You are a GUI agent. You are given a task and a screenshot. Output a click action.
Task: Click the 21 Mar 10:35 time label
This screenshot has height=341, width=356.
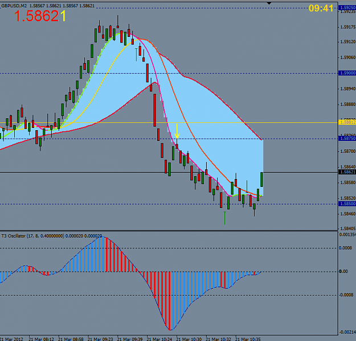pos(248,339)
